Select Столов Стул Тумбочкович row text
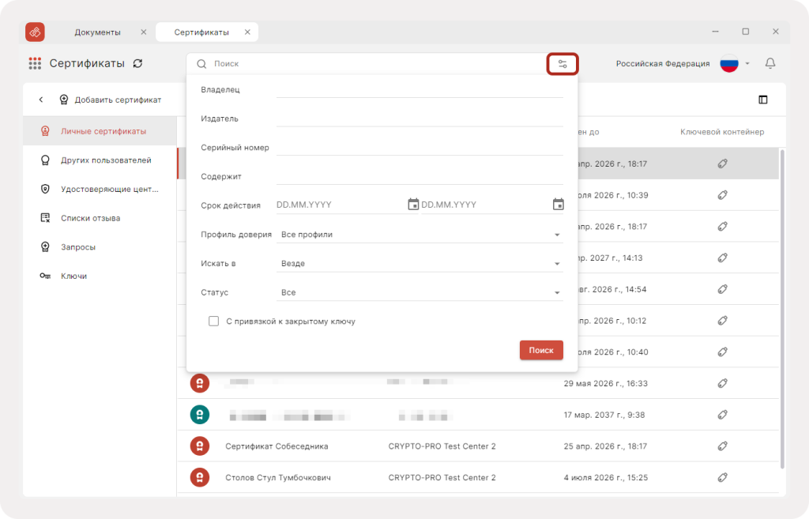This screenshot has height=519, width=809. pos(278,478)
